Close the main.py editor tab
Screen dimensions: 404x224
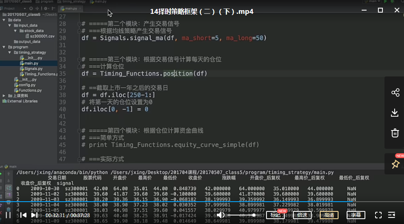80,9
